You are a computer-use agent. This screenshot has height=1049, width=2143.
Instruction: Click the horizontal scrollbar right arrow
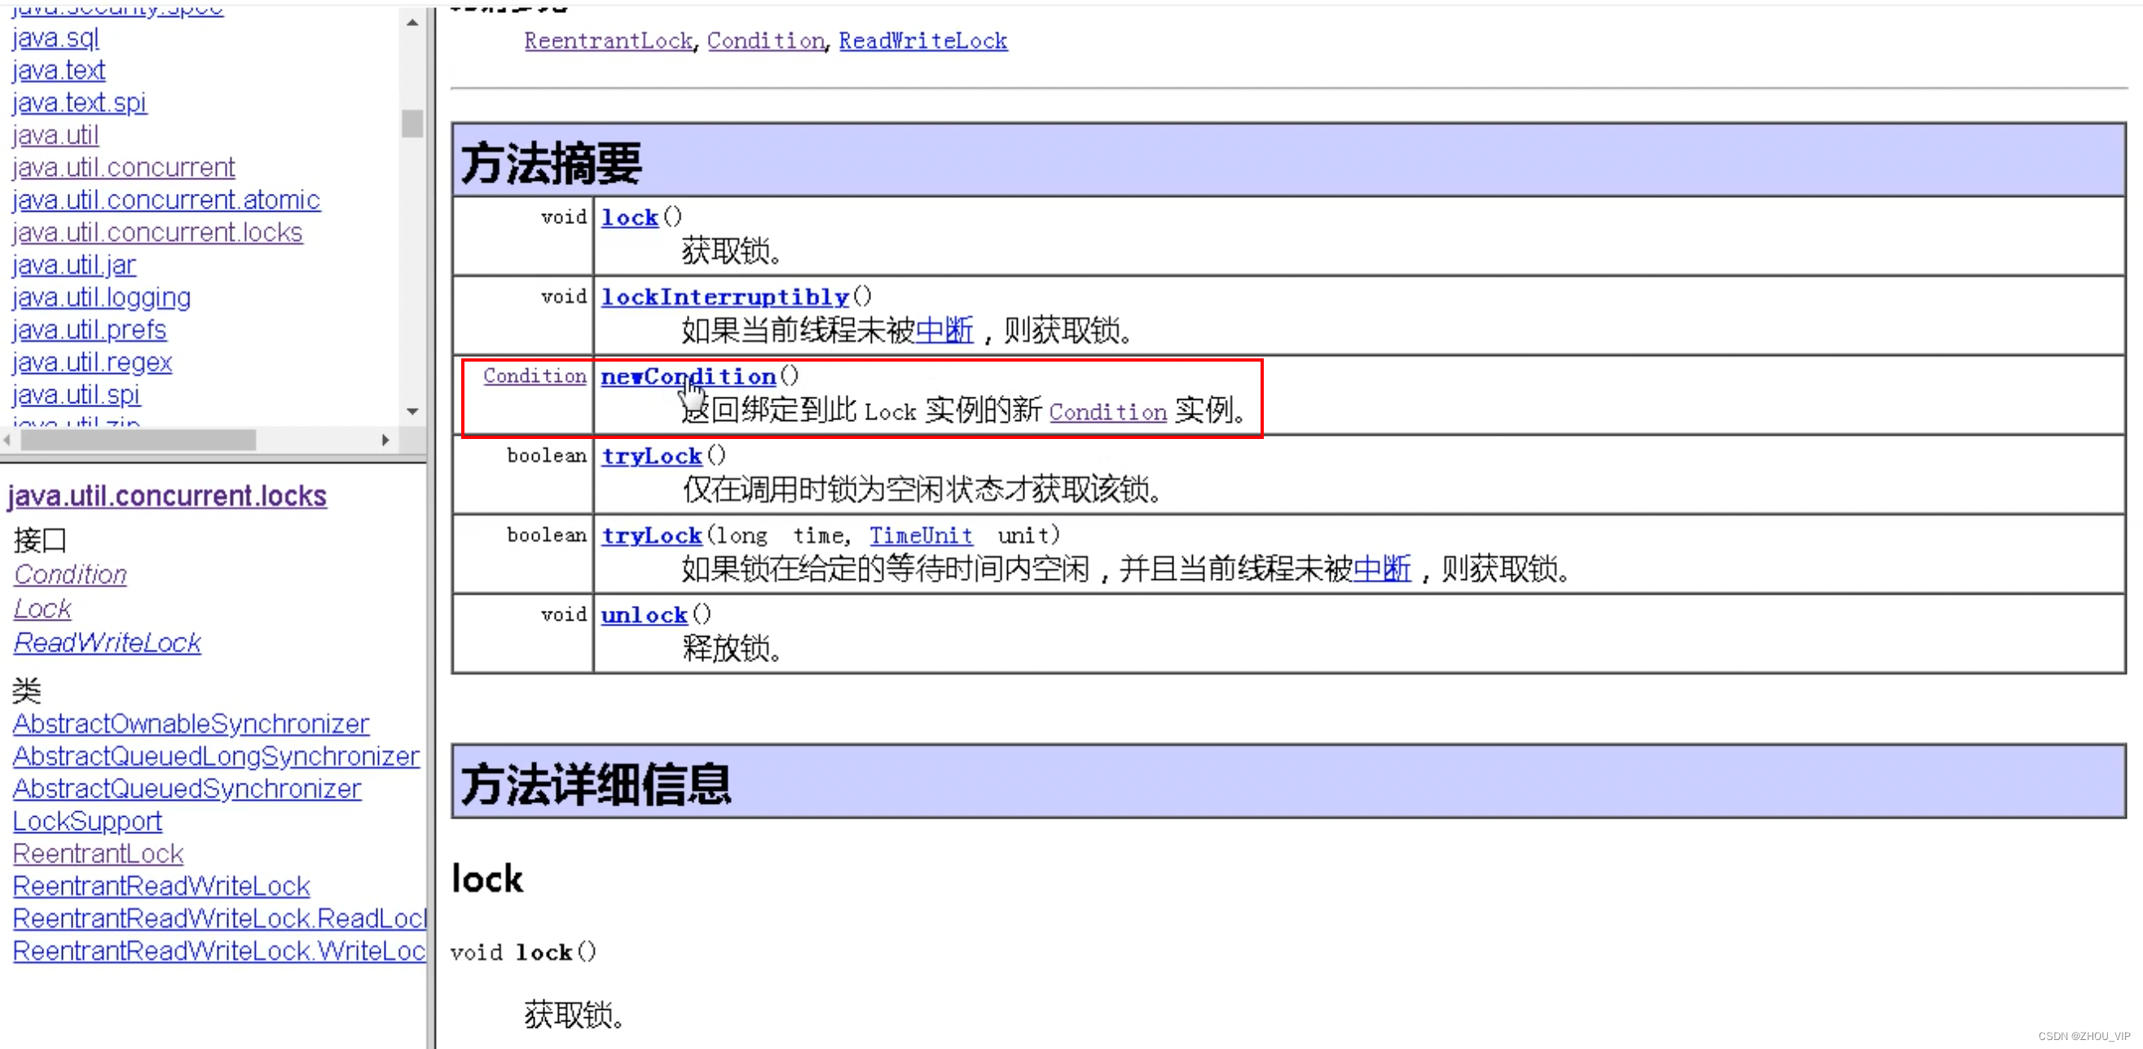(385, 440)
